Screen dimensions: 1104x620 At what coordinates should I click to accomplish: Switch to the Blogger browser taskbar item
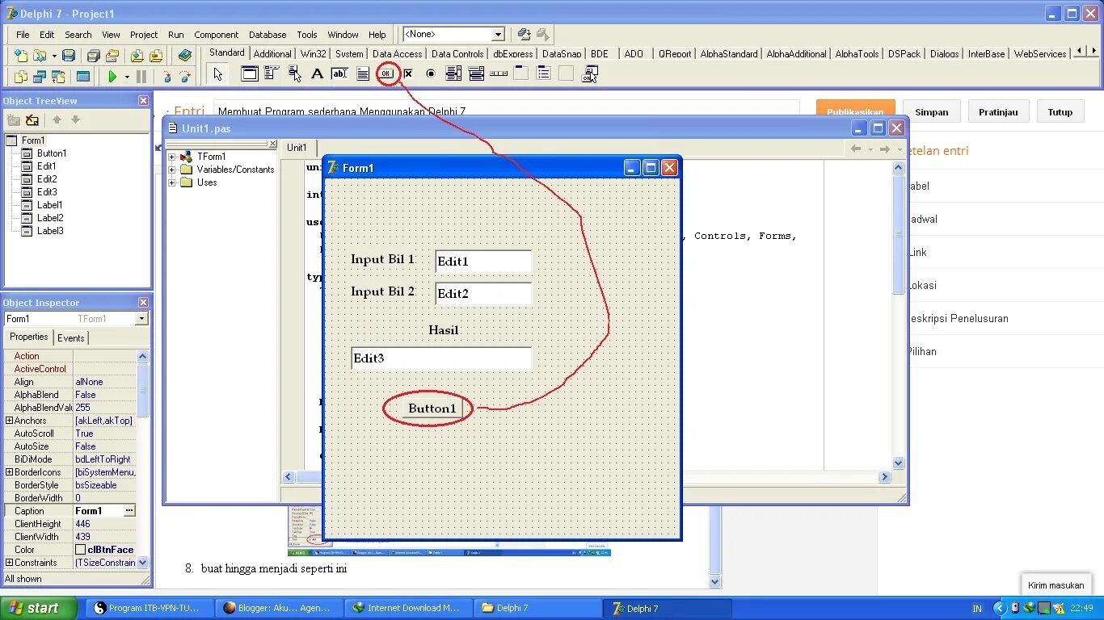tap(280, 608)
